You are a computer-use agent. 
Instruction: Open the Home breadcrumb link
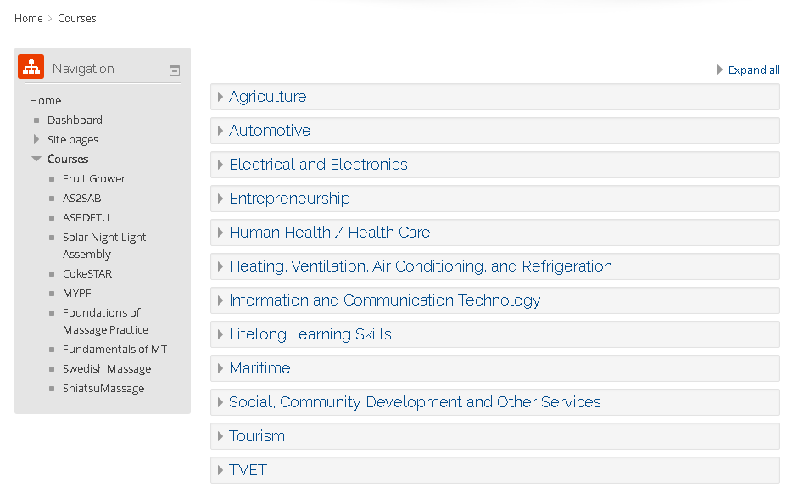(29, 19)
